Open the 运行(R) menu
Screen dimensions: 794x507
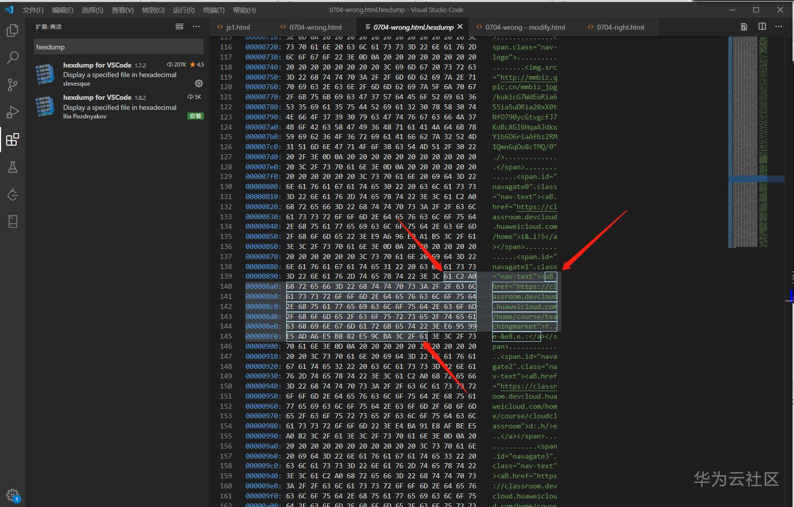[x=184, y=10]
